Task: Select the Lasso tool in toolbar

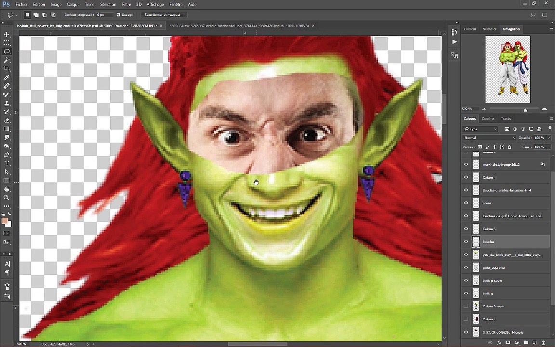Action: [7, 52]
